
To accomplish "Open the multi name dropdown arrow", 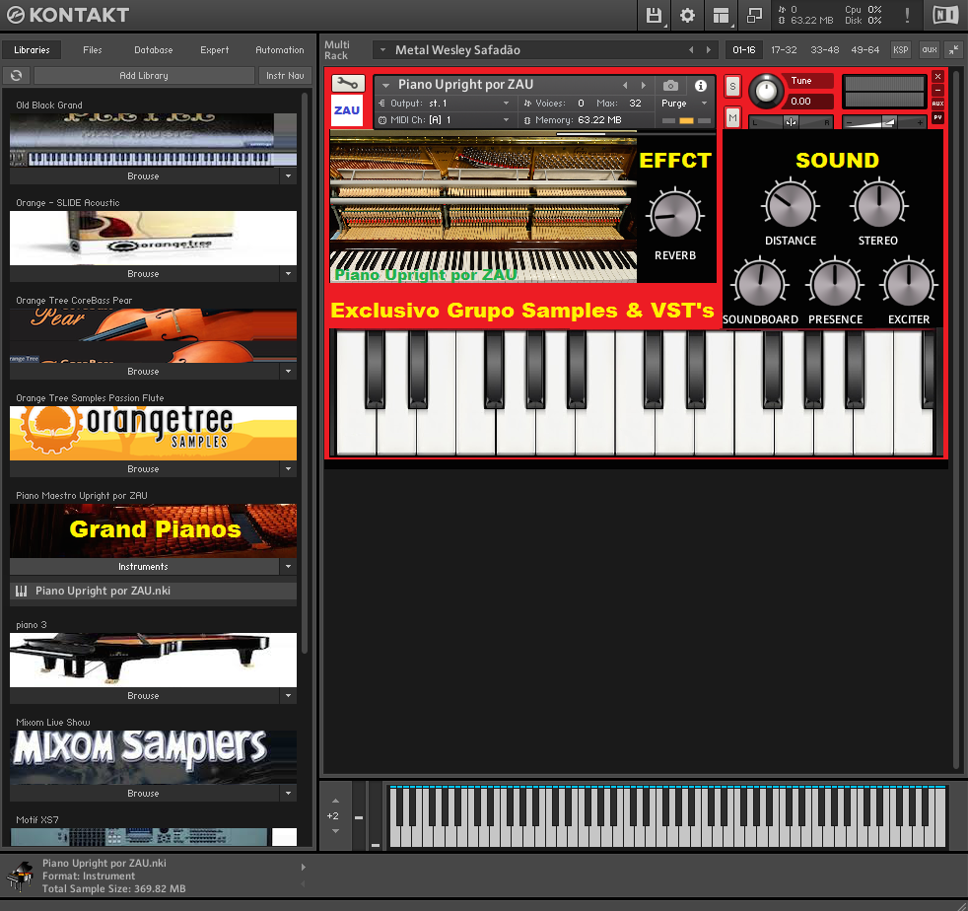I will (382, 50).
